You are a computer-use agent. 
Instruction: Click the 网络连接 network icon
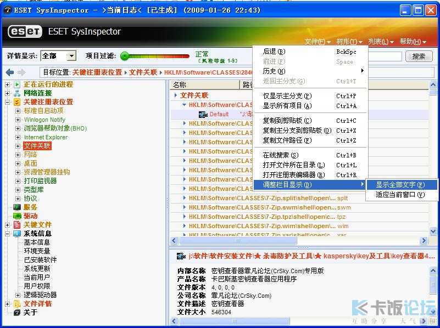[x=17, y=93]
